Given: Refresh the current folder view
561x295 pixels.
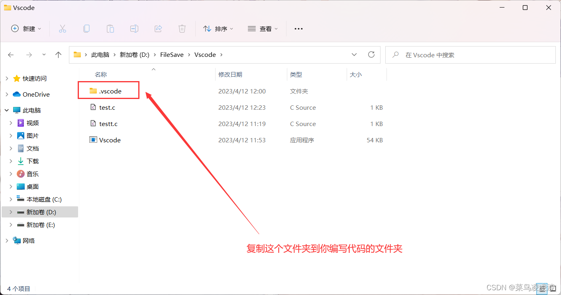Looking at the screenshot, I should pos(371,54).
